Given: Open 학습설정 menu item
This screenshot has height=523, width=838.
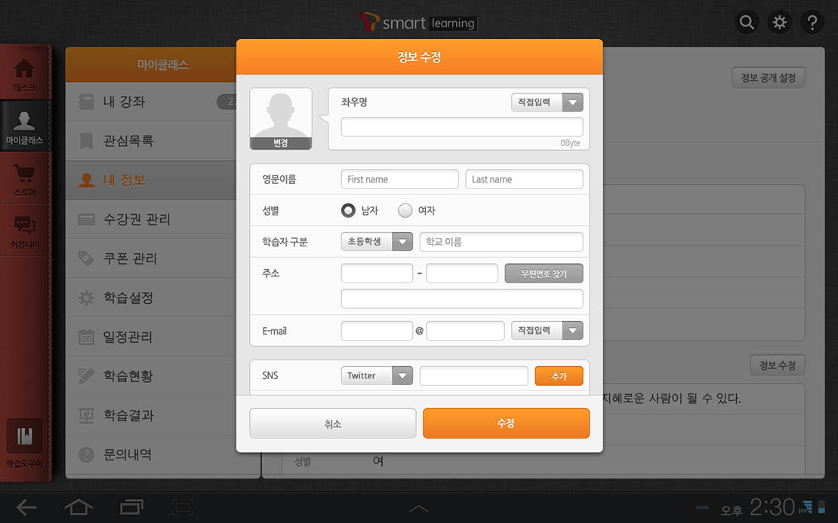Looking at the screenshot, I should click(x=152, y=298).
